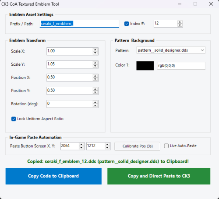Open the Pattern dropdown list
Screen dimensions: 219x199
click(x=171, y=50)
